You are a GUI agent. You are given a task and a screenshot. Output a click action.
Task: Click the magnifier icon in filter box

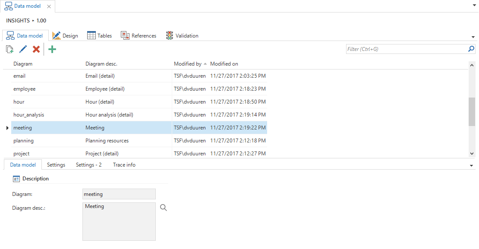(x=471, y=49)
